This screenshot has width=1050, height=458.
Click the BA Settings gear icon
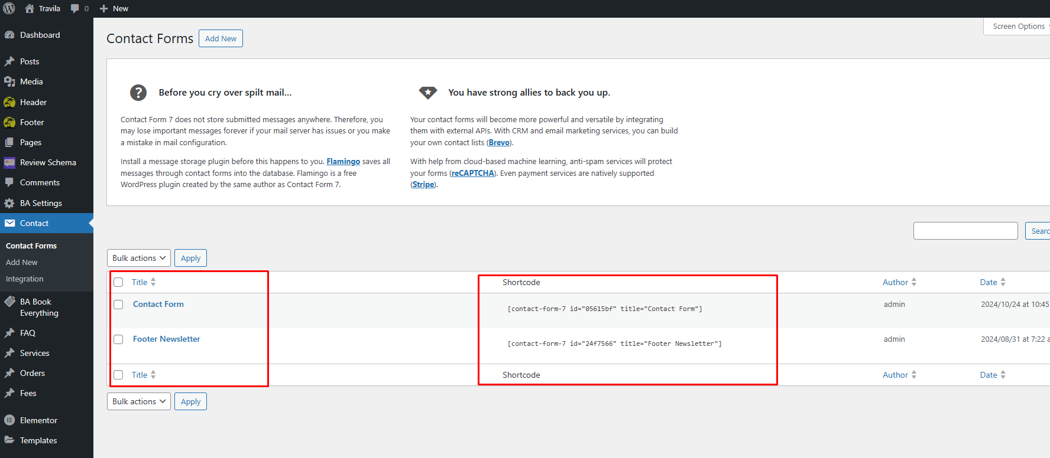coord(9,203)
